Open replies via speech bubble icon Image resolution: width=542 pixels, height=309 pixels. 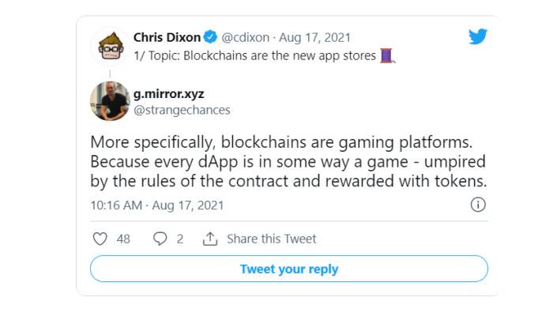pos(160,239)
